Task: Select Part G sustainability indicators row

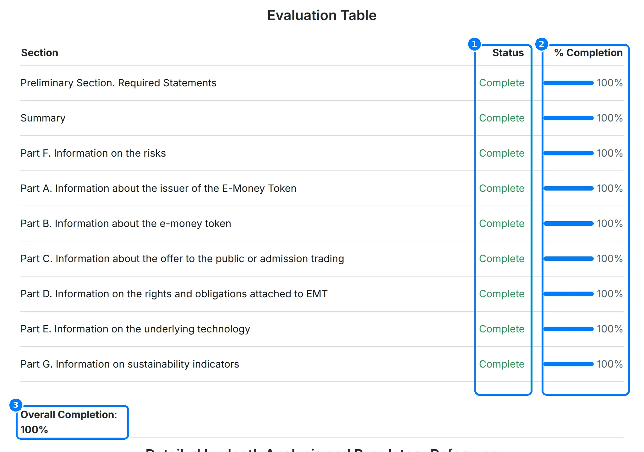Action: (x=322, y=364)
